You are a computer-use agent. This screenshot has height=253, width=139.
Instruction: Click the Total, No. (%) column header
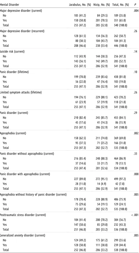point(121,5)
